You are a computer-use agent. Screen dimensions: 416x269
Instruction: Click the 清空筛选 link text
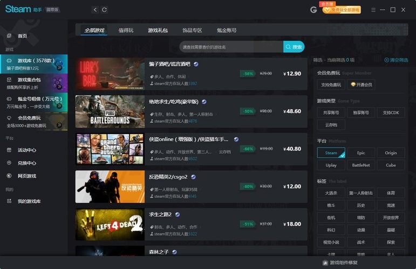point(399,60)
